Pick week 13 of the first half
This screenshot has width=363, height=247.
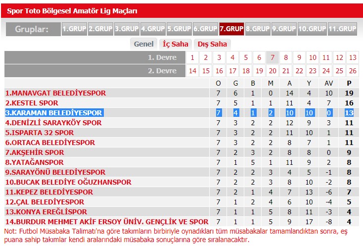352,57
